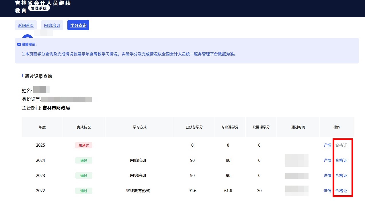Open the 2022 合格证 certificate
Screen dimensions: 365x201
point(341,191)
